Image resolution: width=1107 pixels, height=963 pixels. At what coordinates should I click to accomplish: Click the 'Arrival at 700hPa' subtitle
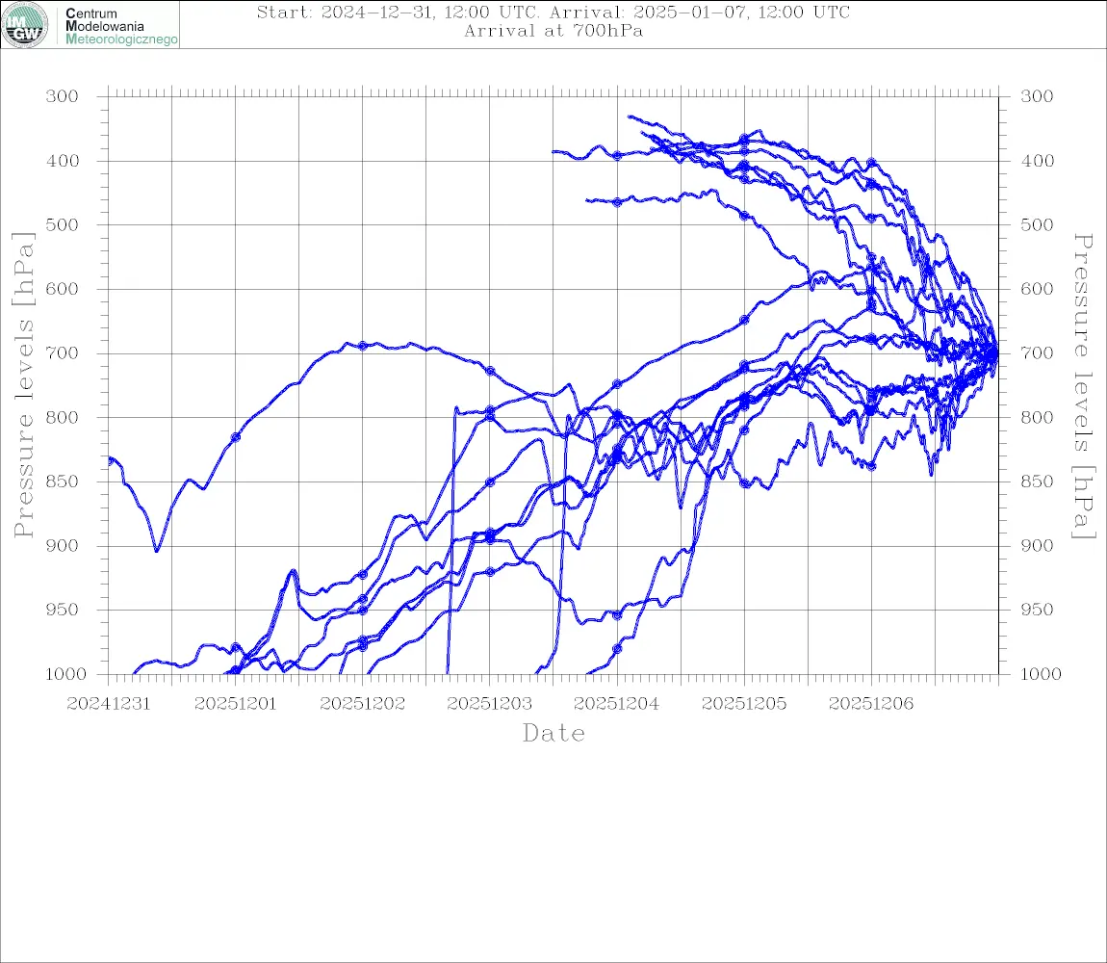point(553,31)
